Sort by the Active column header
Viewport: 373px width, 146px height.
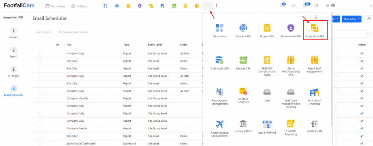(x=362, y=45)
